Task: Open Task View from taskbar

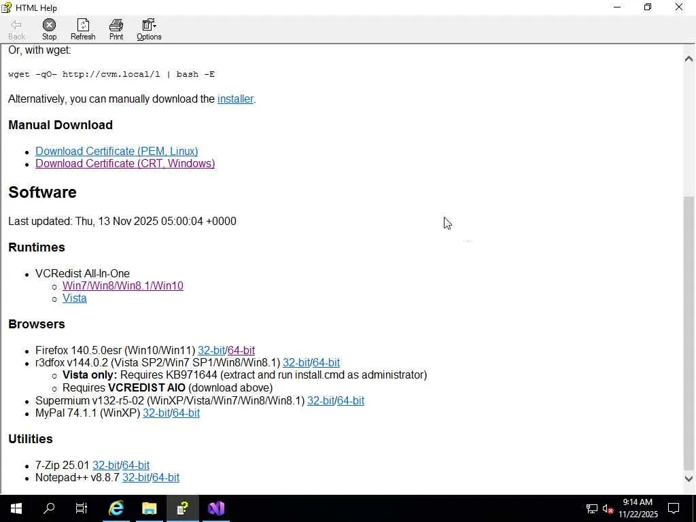Action: pyautogui.click(x=82, y=508)
